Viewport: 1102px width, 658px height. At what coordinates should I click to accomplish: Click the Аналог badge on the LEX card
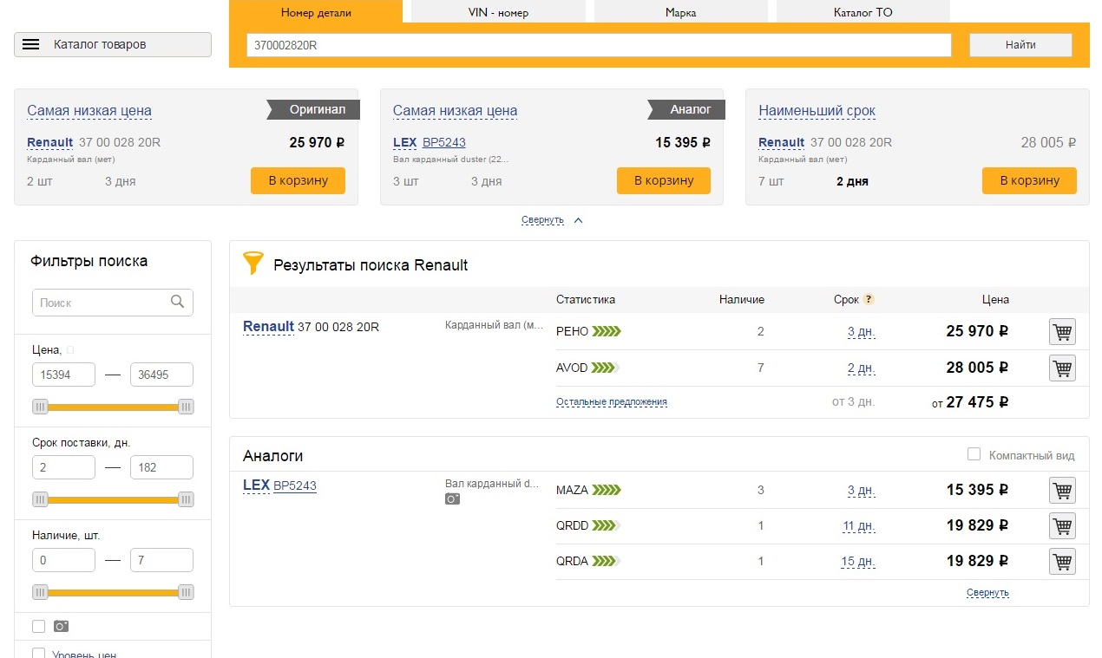click(686, 109)
